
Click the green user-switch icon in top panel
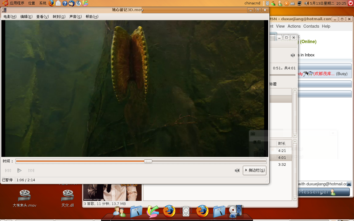click(x=273, y=3)
